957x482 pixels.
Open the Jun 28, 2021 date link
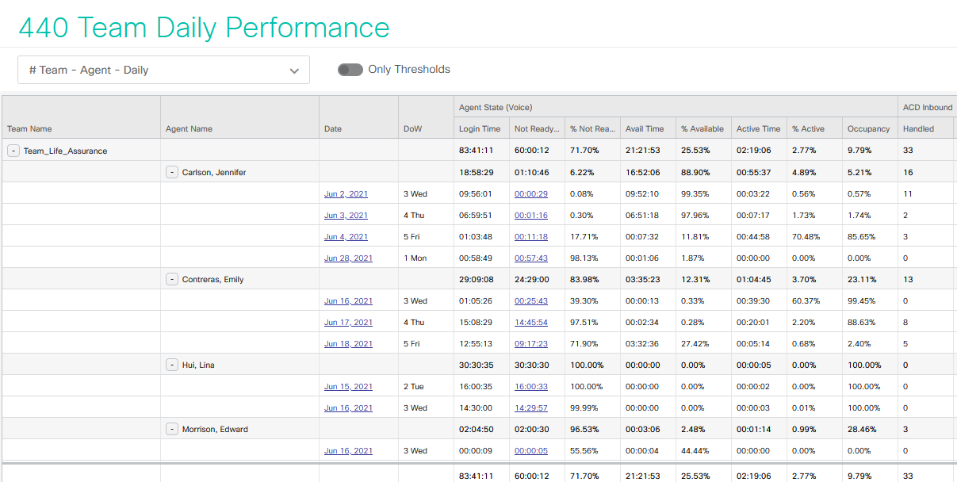point(348,258)
